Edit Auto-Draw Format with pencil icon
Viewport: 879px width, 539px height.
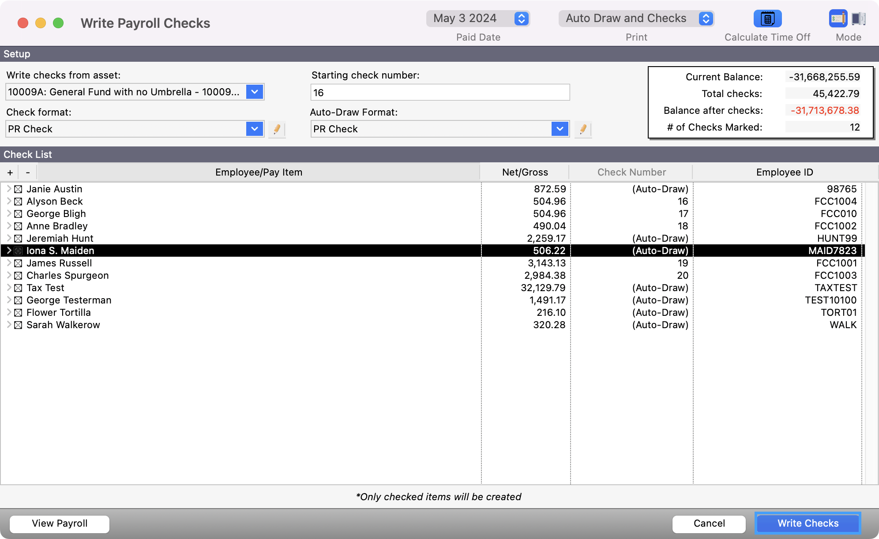click(x=583, y=129)
